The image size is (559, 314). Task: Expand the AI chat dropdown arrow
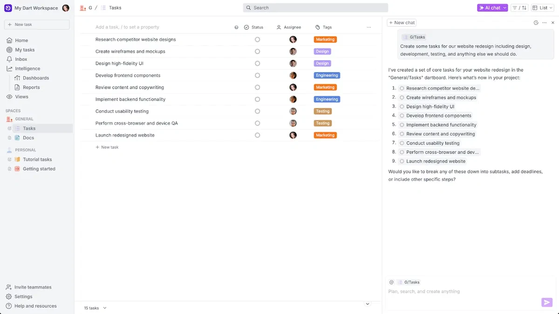(x=504, y=8)
